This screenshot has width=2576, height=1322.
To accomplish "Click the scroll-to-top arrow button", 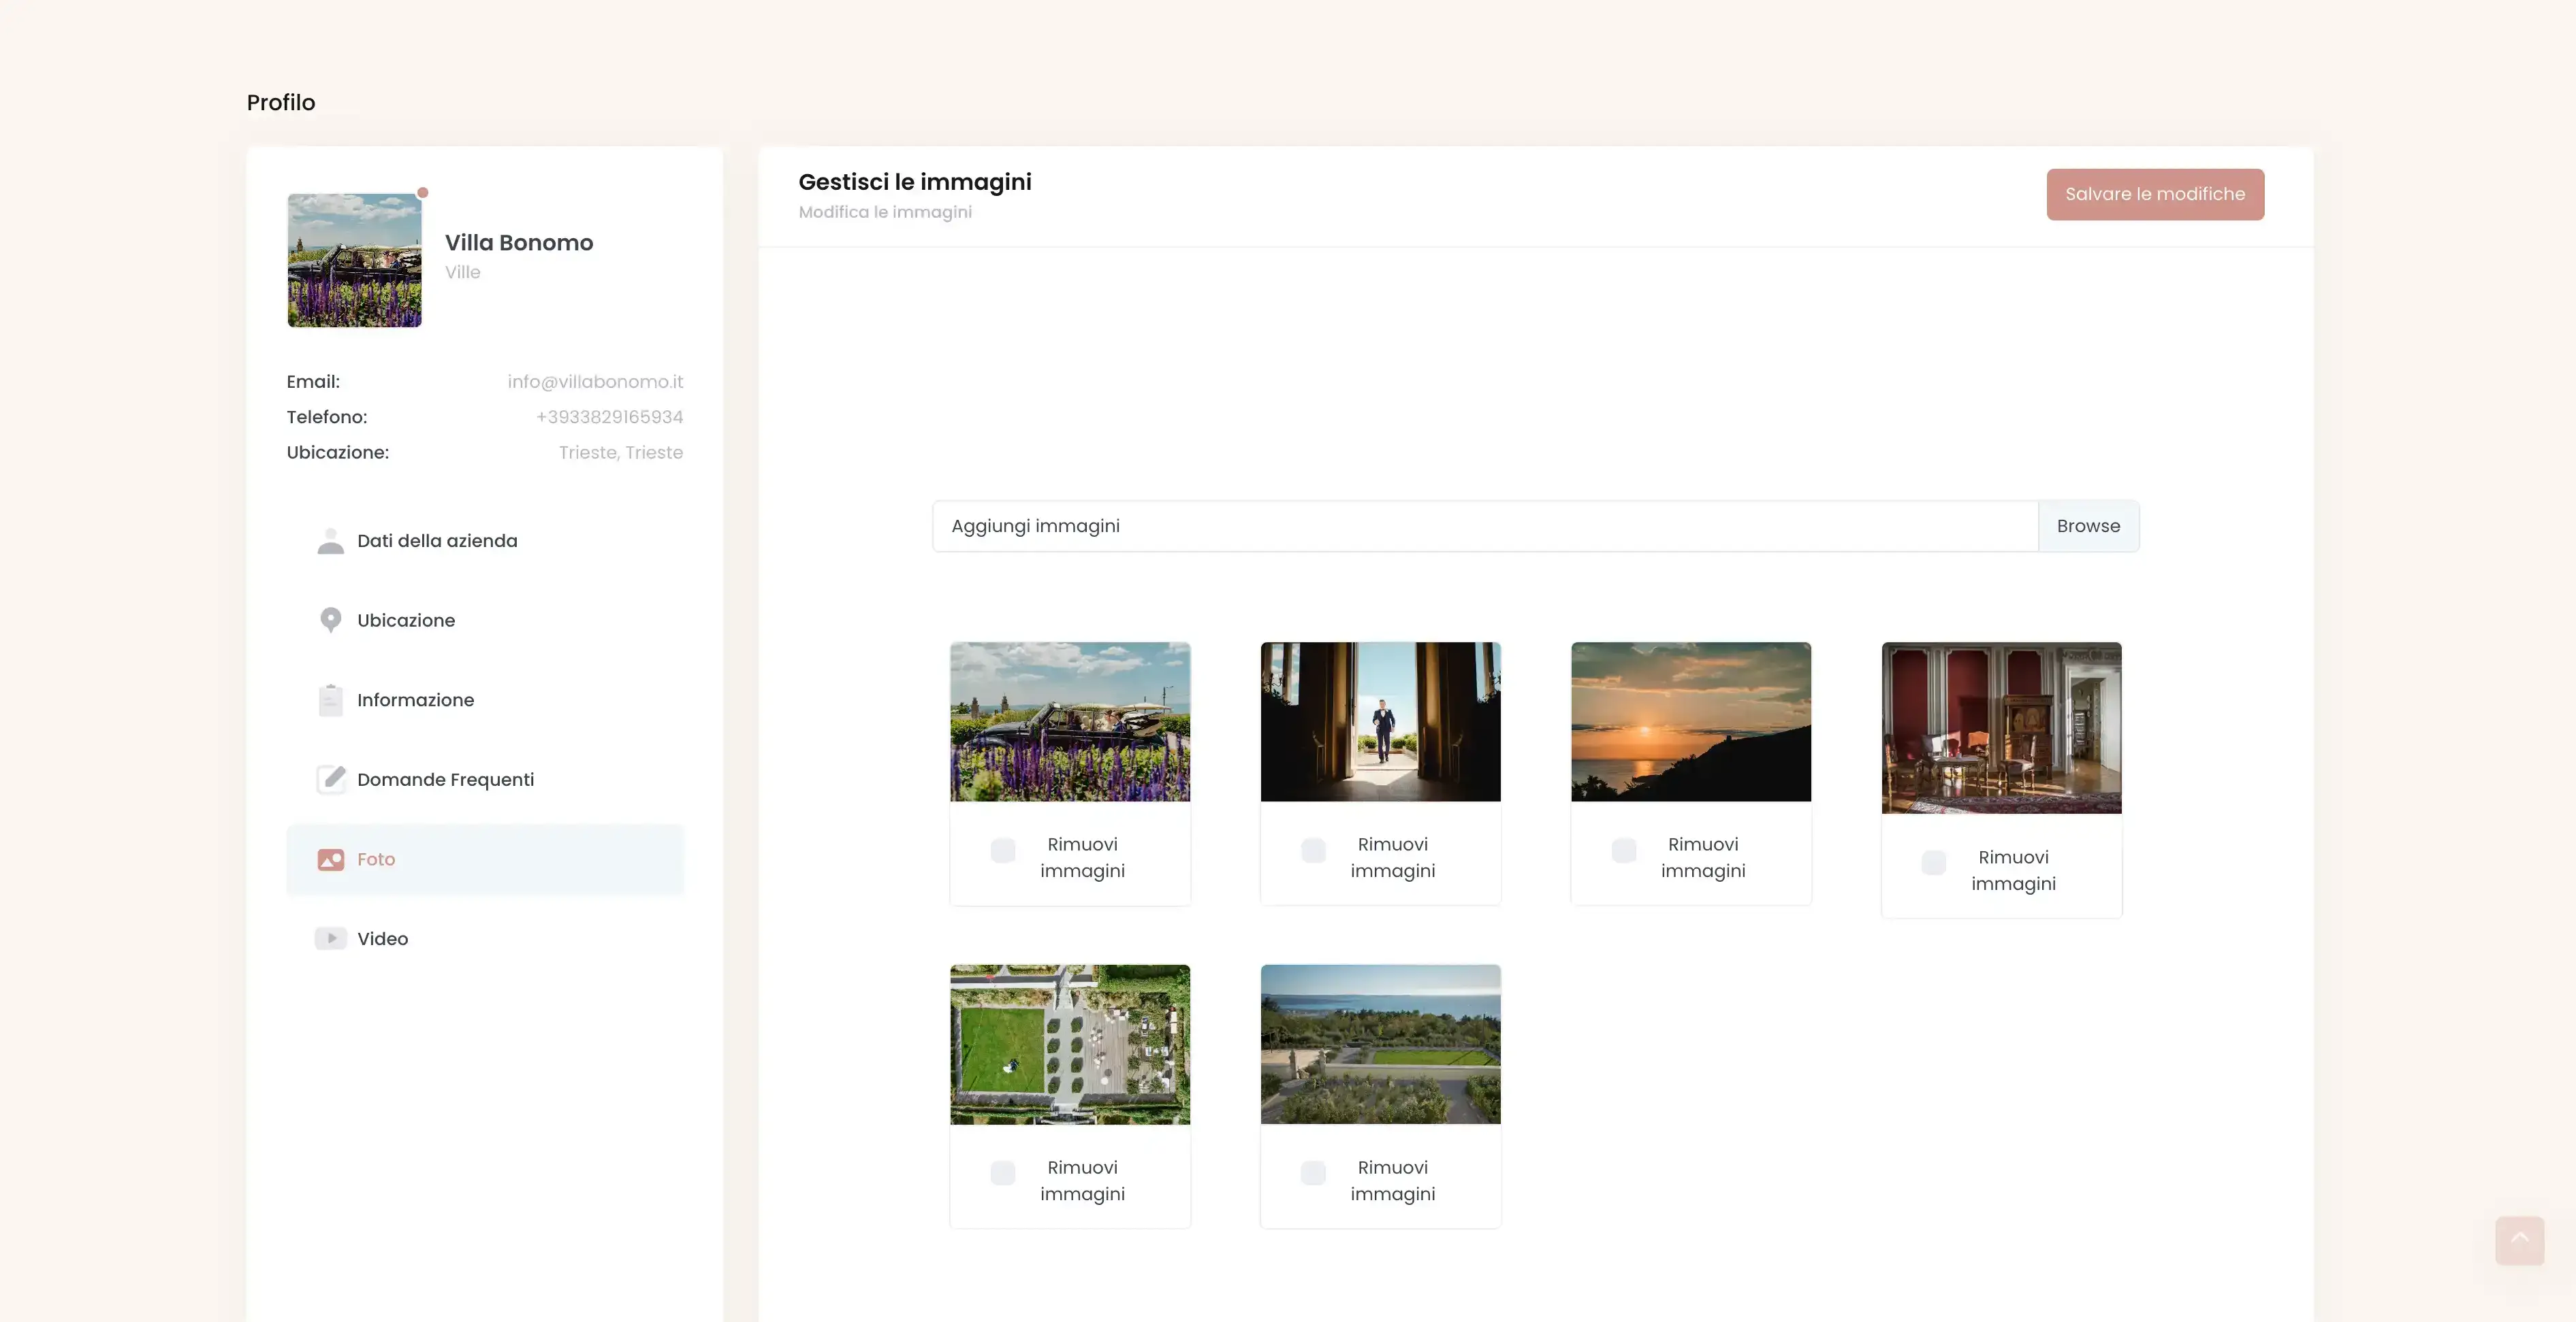I will 2519,1240.
